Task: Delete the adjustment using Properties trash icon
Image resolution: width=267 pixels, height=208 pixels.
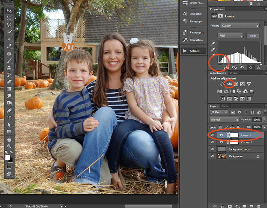Action: pos(258,67)
